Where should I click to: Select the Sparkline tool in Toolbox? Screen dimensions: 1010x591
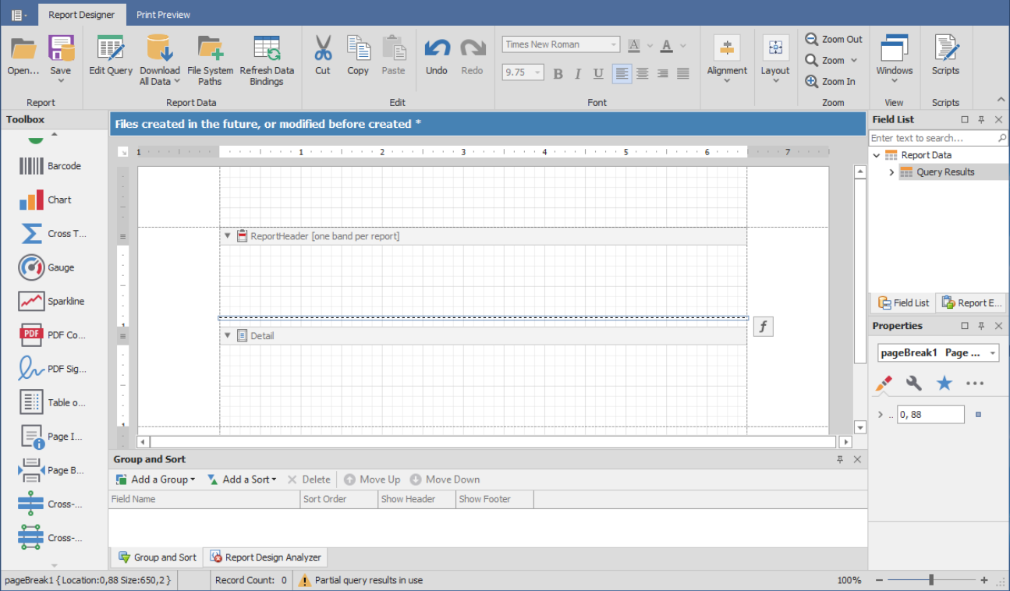pos(31,302)
